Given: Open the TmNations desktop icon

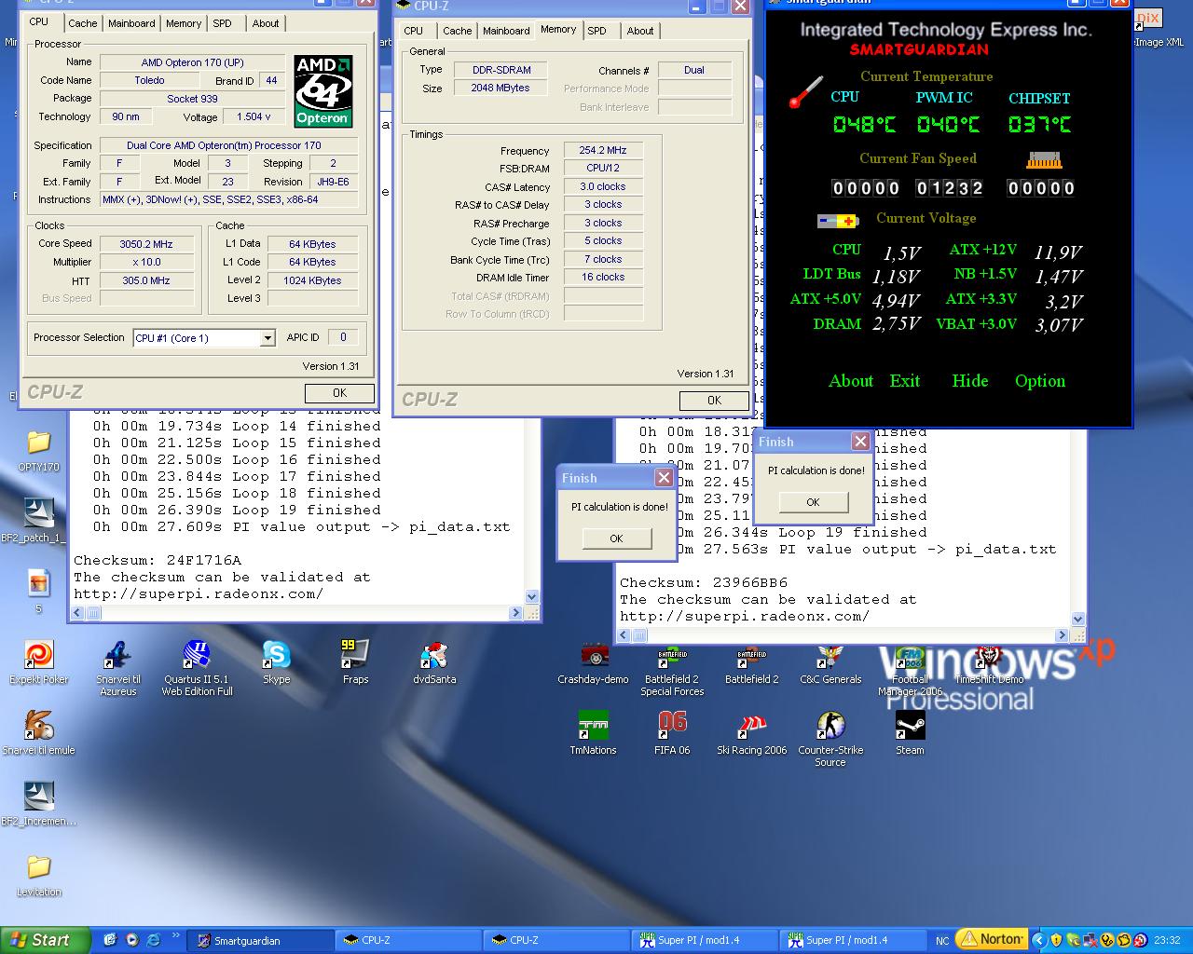Looking at the screenshot, I should tap(593, 732).
